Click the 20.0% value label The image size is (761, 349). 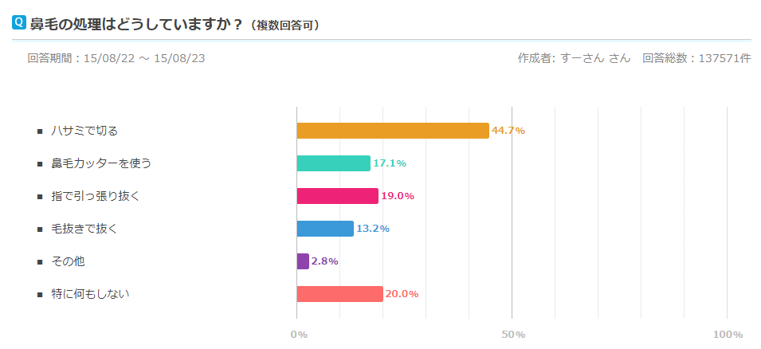tap(402, 294)
